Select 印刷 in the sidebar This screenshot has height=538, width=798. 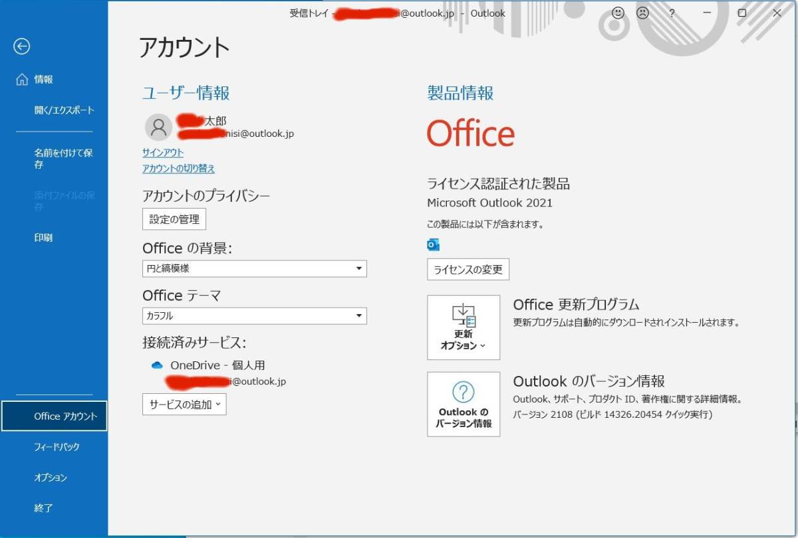43,237
